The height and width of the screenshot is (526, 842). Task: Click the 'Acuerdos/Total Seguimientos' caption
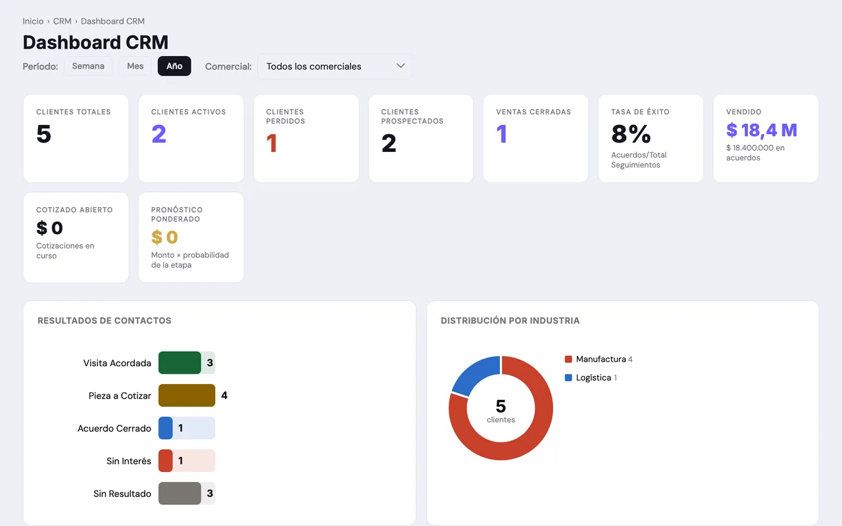click(639, 160)
